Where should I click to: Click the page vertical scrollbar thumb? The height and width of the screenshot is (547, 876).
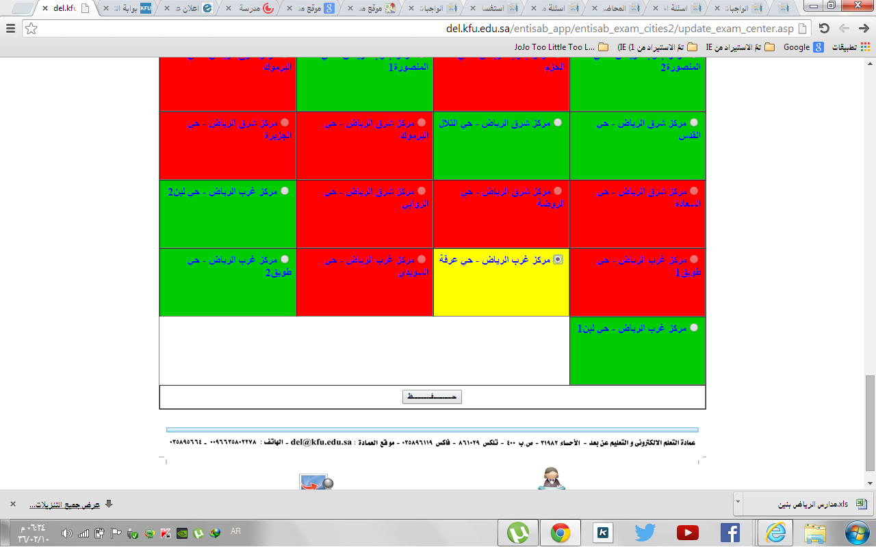870,423
